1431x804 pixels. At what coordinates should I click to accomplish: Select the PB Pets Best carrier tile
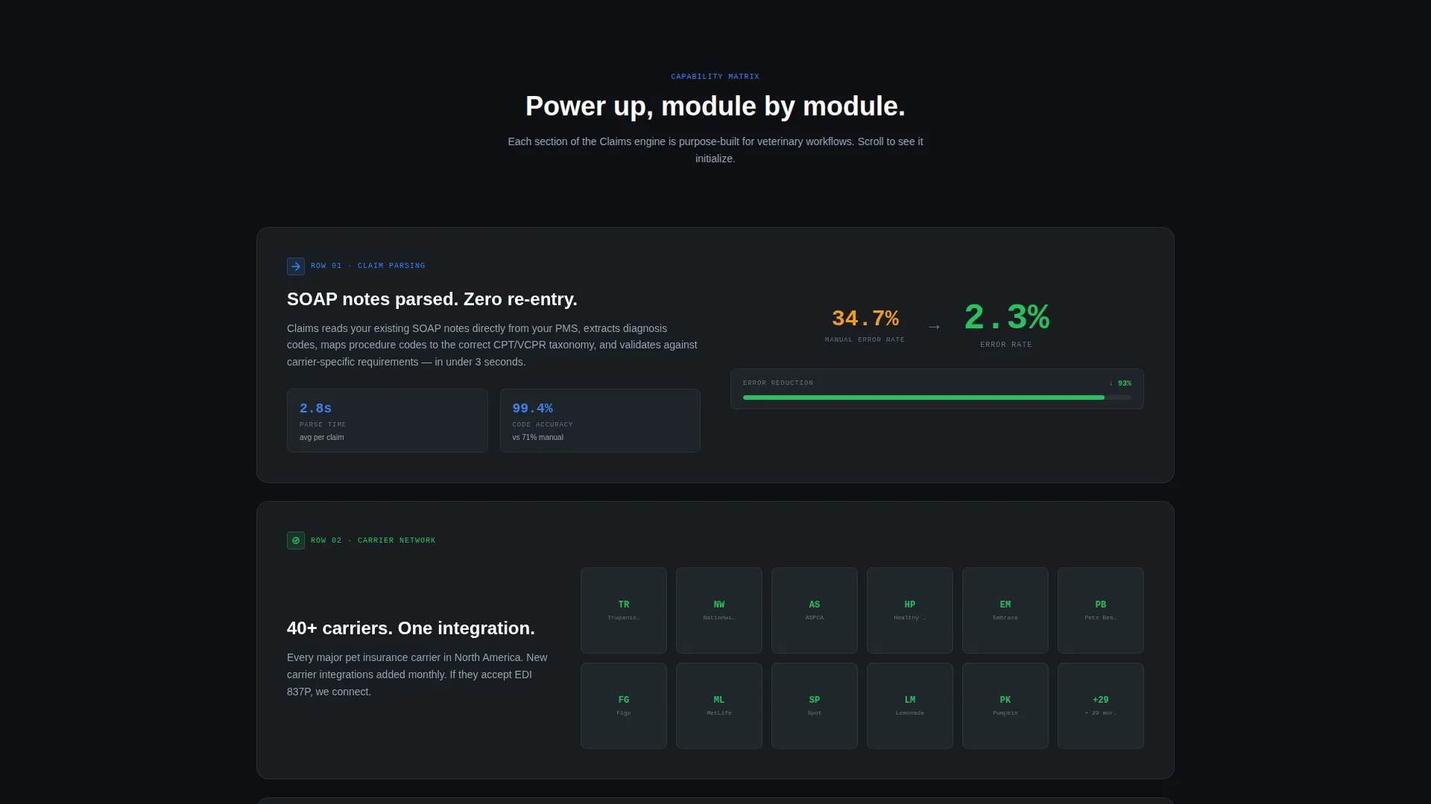click(x=1101, y=610)
